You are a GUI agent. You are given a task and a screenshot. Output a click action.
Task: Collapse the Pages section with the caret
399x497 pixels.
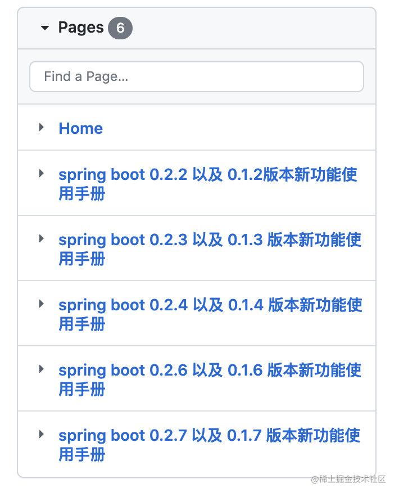point(45,28)
